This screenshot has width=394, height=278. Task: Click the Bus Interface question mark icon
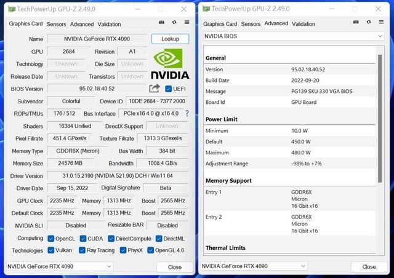187,113
